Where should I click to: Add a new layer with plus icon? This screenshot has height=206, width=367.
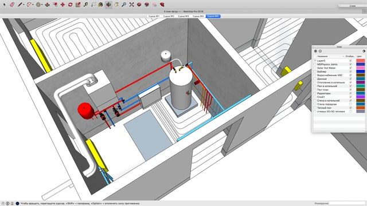coord(315,51)
